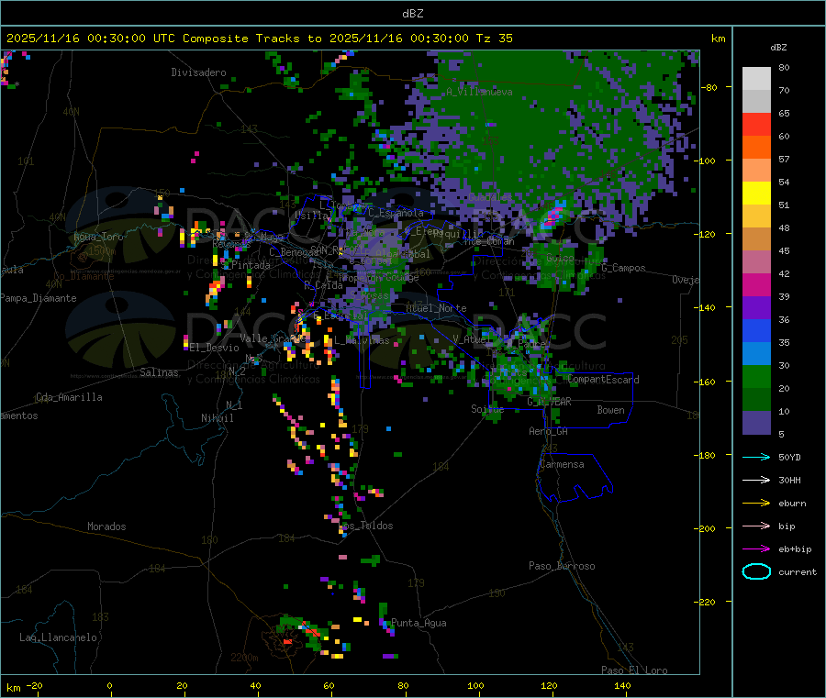Pick the light gray 70-80 dBZ swatch

756,79
